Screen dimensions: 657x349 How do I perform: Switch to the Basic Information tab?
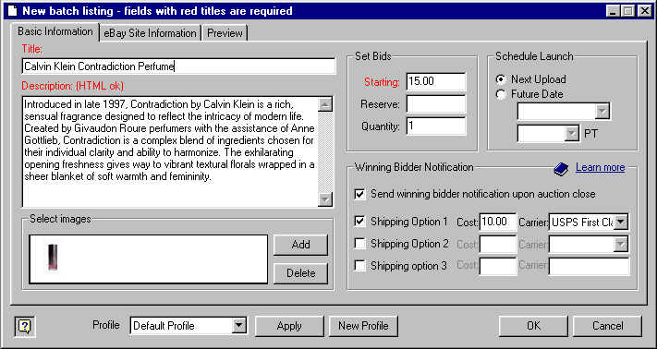pos(55,31)
